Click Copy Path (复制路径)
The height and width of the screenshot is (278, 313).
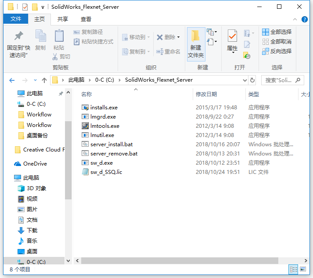click(88, 32)
